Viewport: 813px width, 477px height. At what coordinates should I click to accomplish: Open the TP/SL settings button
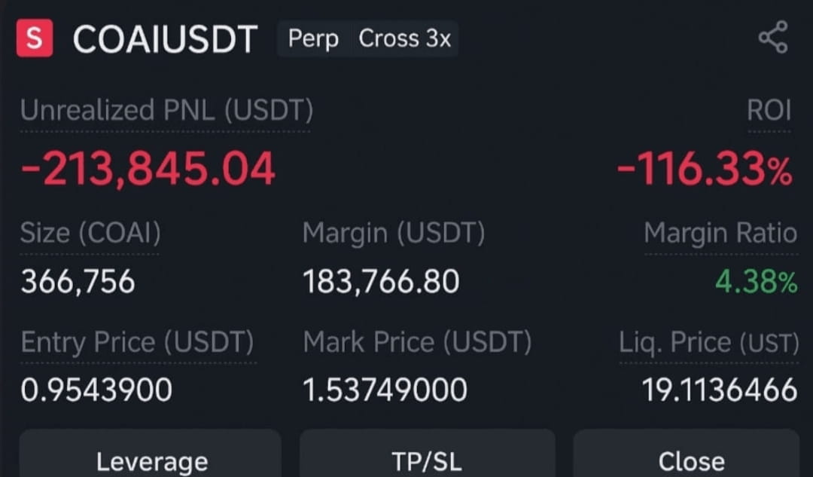[x=427, y=455]
